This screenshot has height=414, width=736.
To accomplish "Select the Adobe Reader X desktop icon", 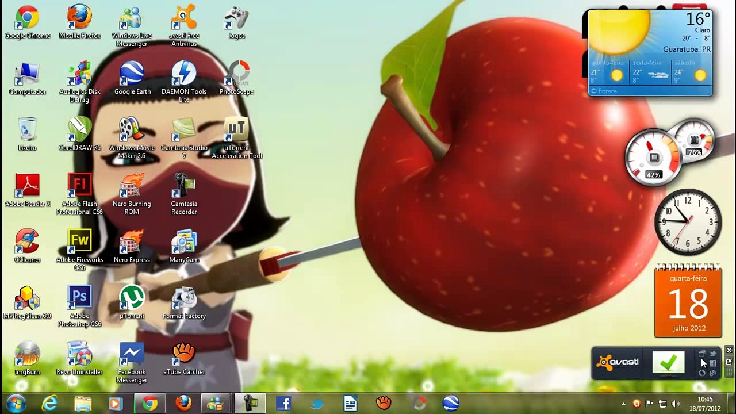I will click(27, 191).
